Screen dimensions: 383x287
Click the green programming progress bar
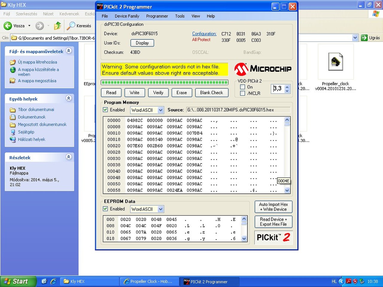pos(165,83)
